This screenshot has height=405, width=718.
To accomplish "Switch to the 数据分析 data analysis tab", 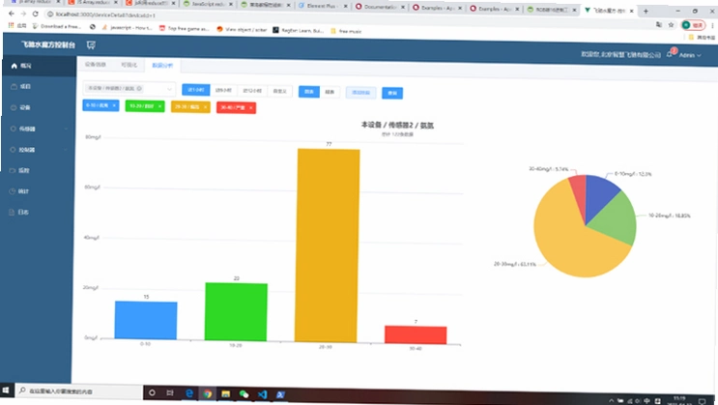I will (162, 66).
